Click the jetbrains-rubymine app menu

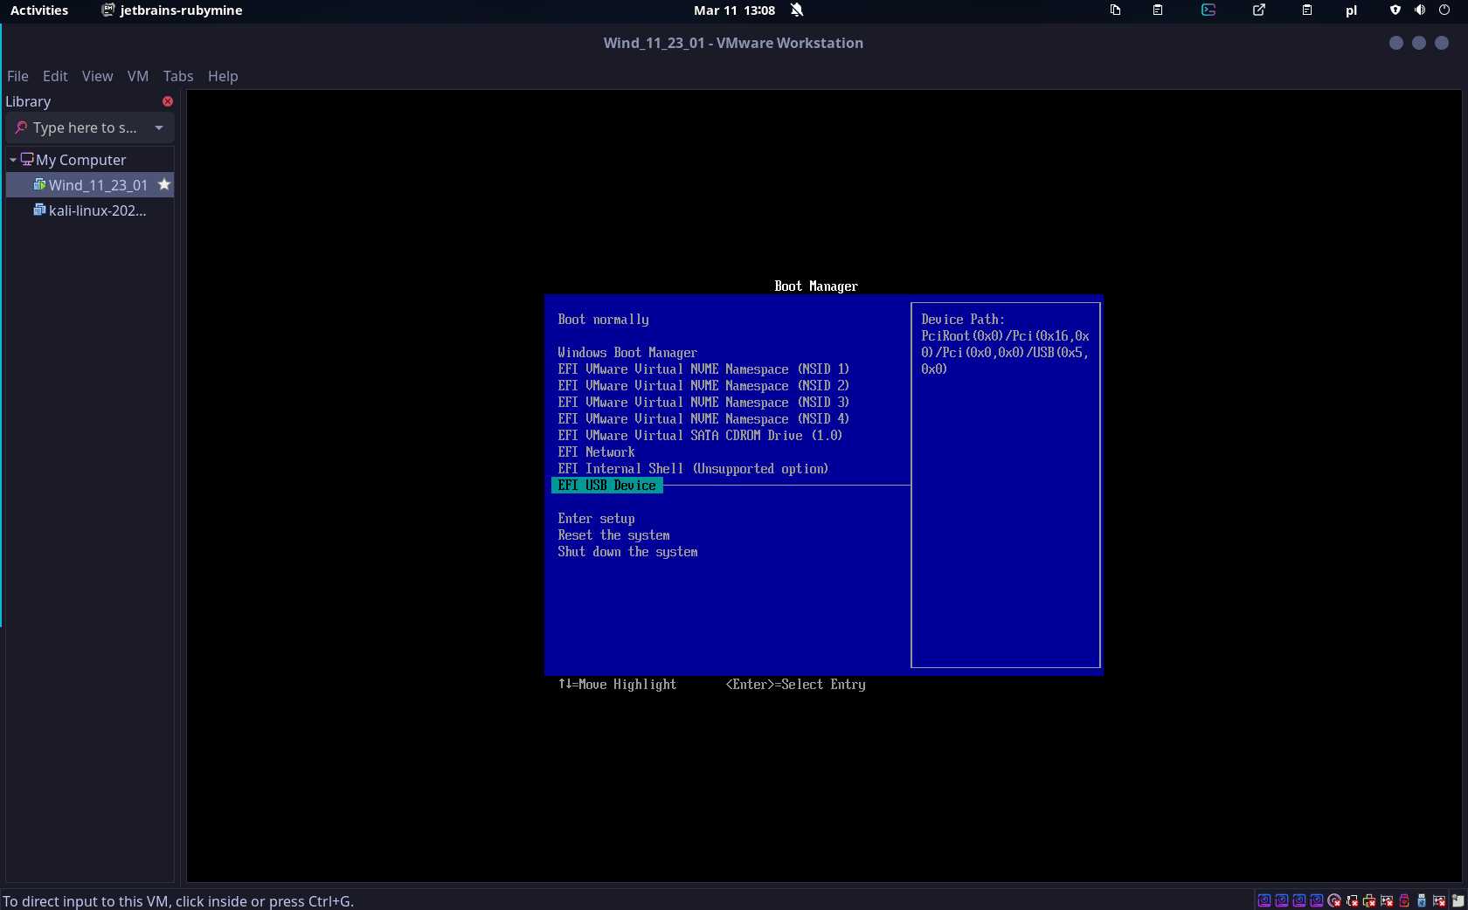172,10
